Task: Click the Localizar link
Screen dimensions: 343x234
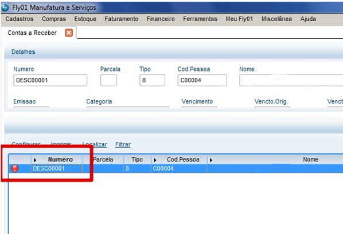Action: [x=95, y=145]
